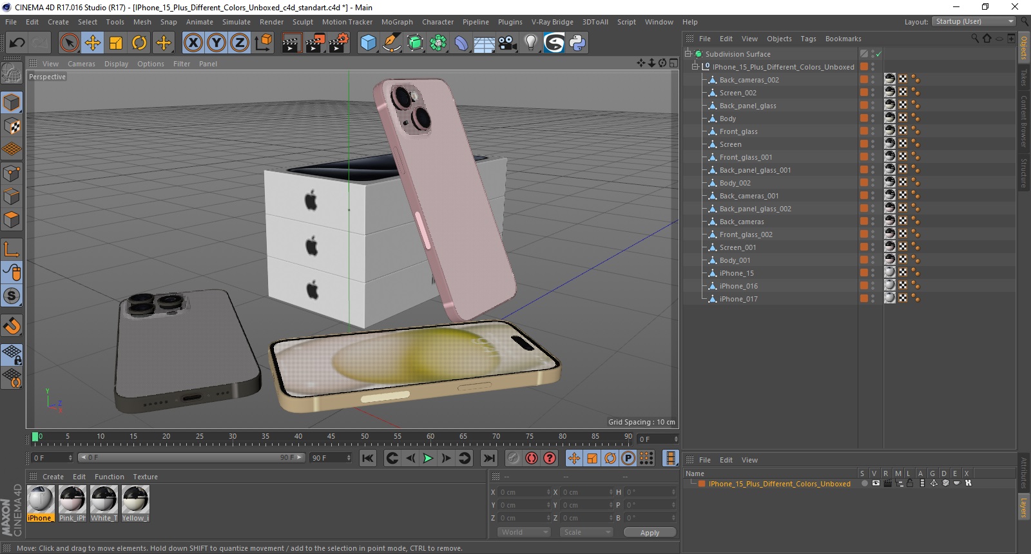Image resolution: width=1031 pixels, height=554 pixels.
Task: Switch to Polygons mode
Action: (12, 220)
